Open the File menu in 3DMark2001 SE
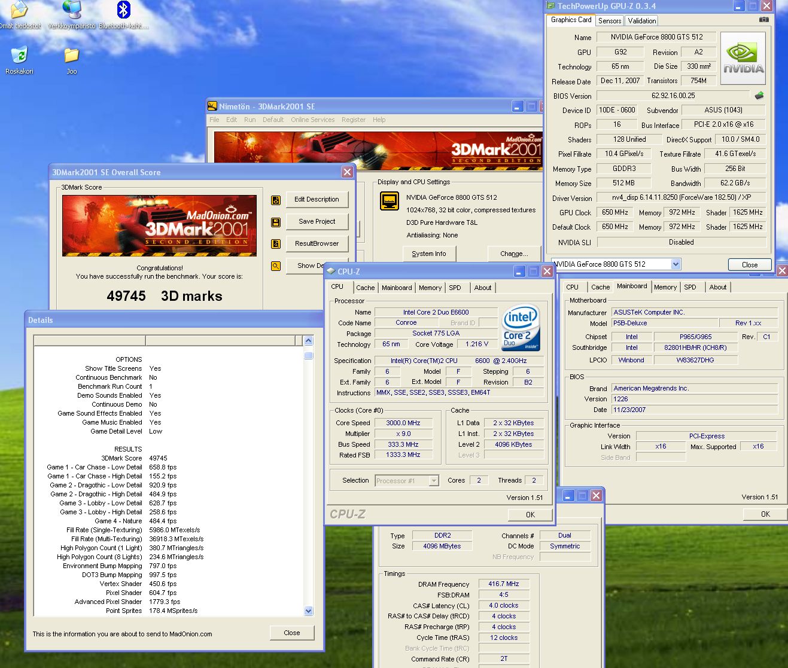Screen dimensions: 788x668 (x=214, y=120)
